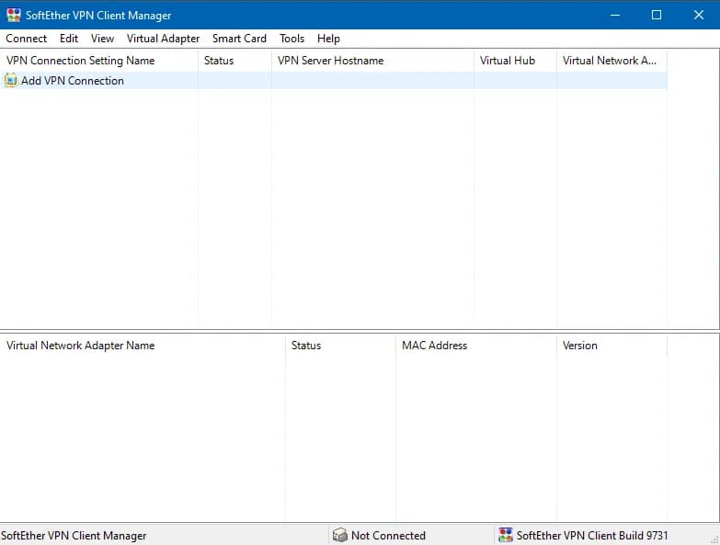The image size is (720, 545).
Task: Sort by VPN Server Hostname column
Action: (x=372, y=61)
